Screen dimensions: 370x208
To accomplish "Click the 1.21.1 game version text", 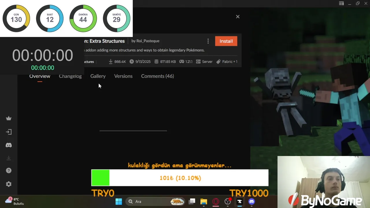I will (189, 62).
